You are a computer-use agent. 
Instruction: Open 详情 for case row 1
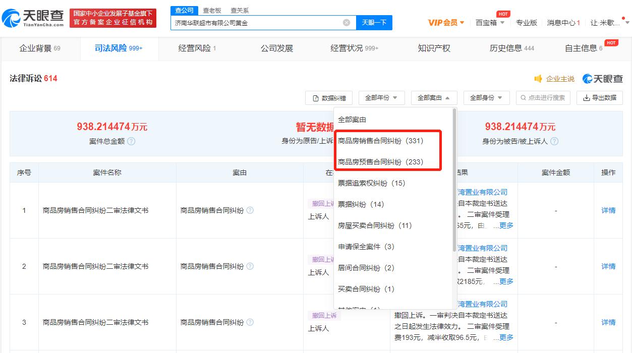pos(608,210)
